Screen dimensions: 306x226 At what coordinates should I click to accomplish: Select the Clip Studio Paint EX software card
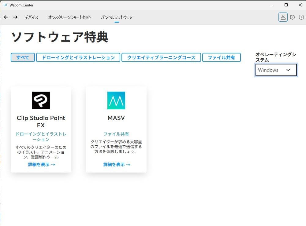[41, 129]
